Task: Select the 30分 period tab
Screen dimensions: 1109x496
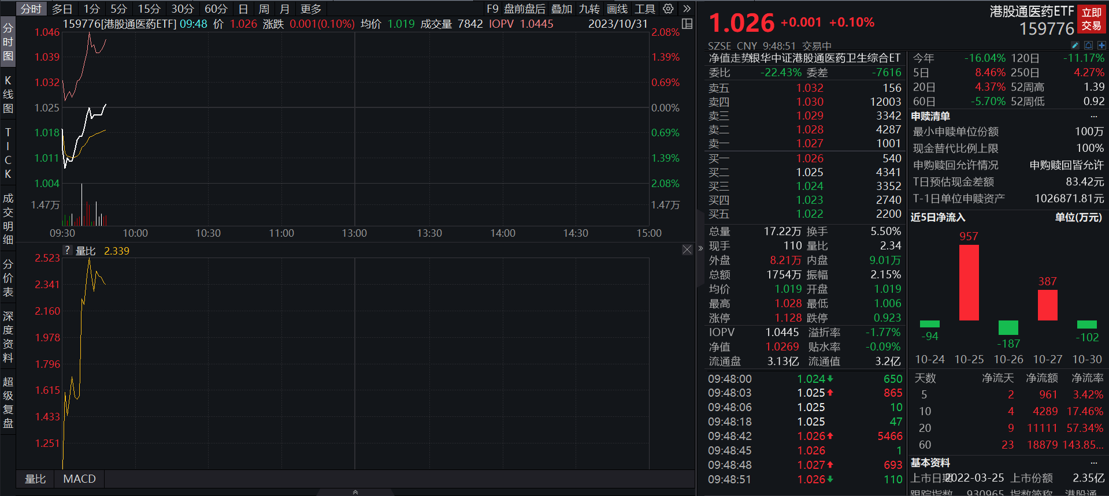Action: coord(183,9)
